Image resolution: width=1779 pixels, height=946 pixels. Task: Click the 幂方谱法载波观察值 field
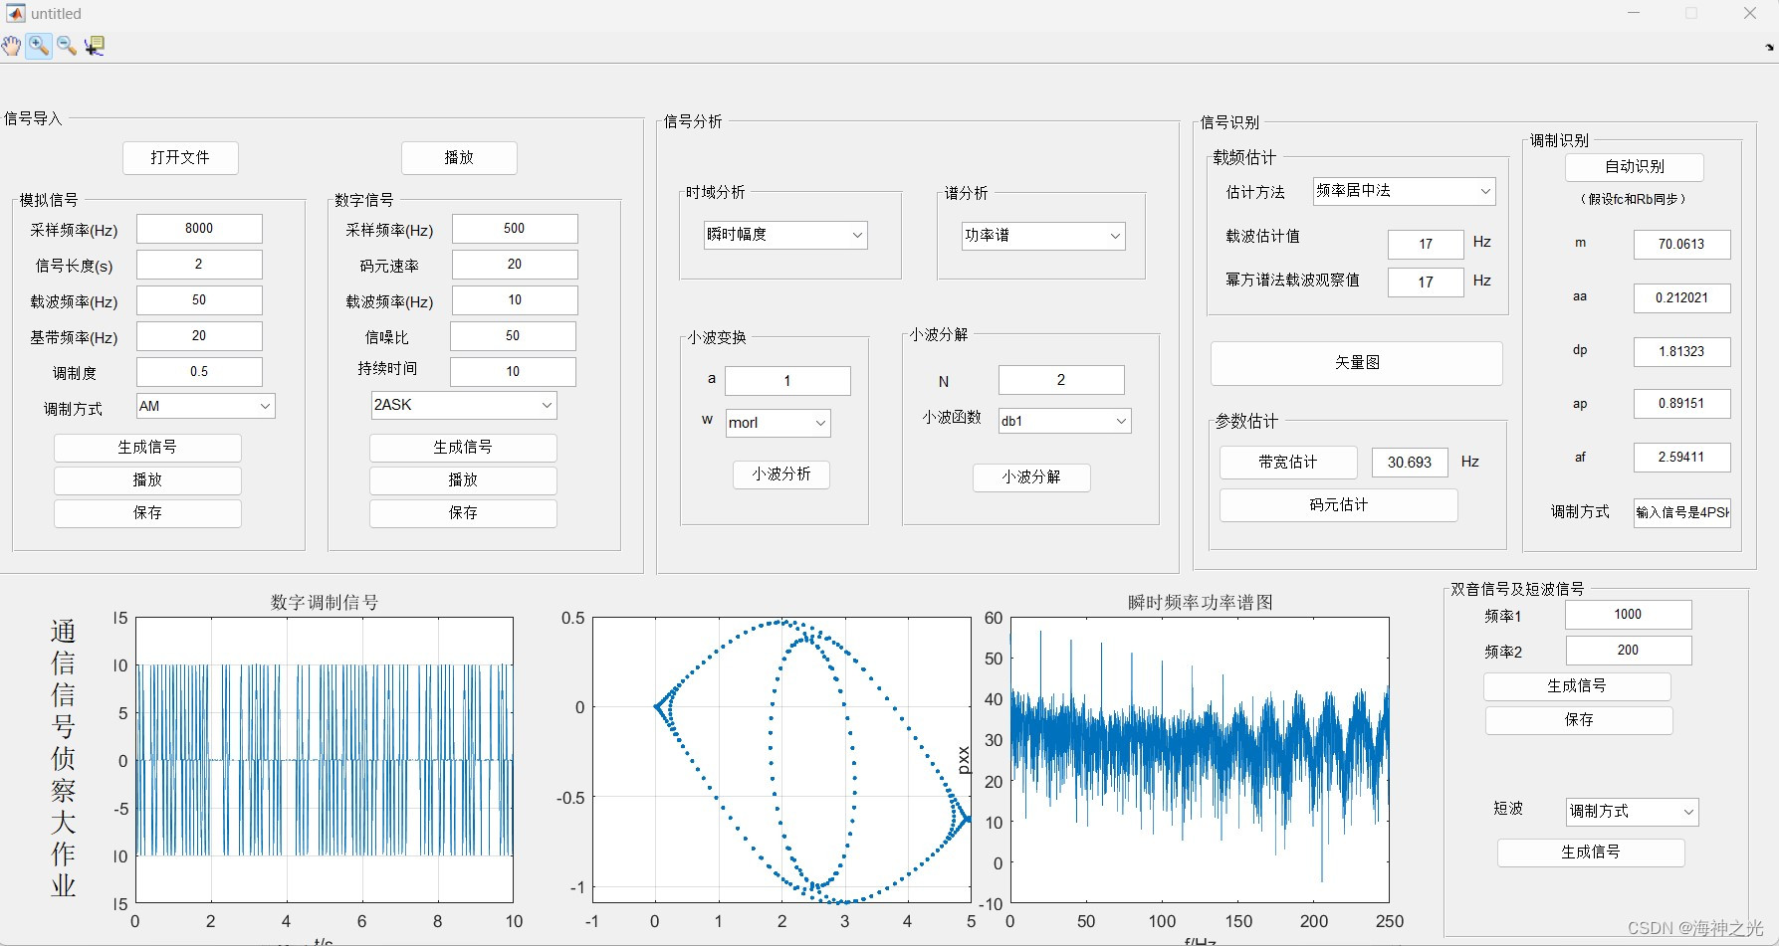pyautogui.click(x=1426, y=283)
